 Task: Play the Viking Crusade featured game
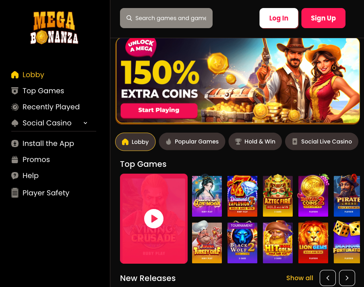point(154,219)
